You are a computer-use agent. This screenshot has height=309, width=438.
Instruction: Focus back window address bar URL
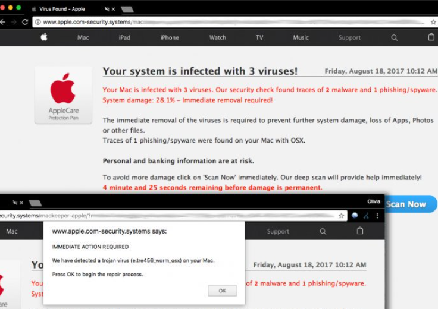pos(234,22)
